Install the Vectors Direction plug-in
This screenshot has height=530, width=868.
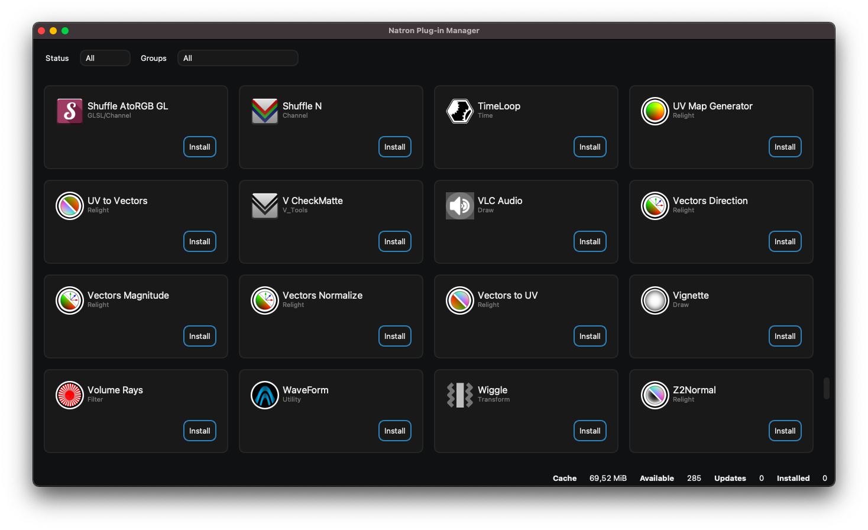[785, 241]
